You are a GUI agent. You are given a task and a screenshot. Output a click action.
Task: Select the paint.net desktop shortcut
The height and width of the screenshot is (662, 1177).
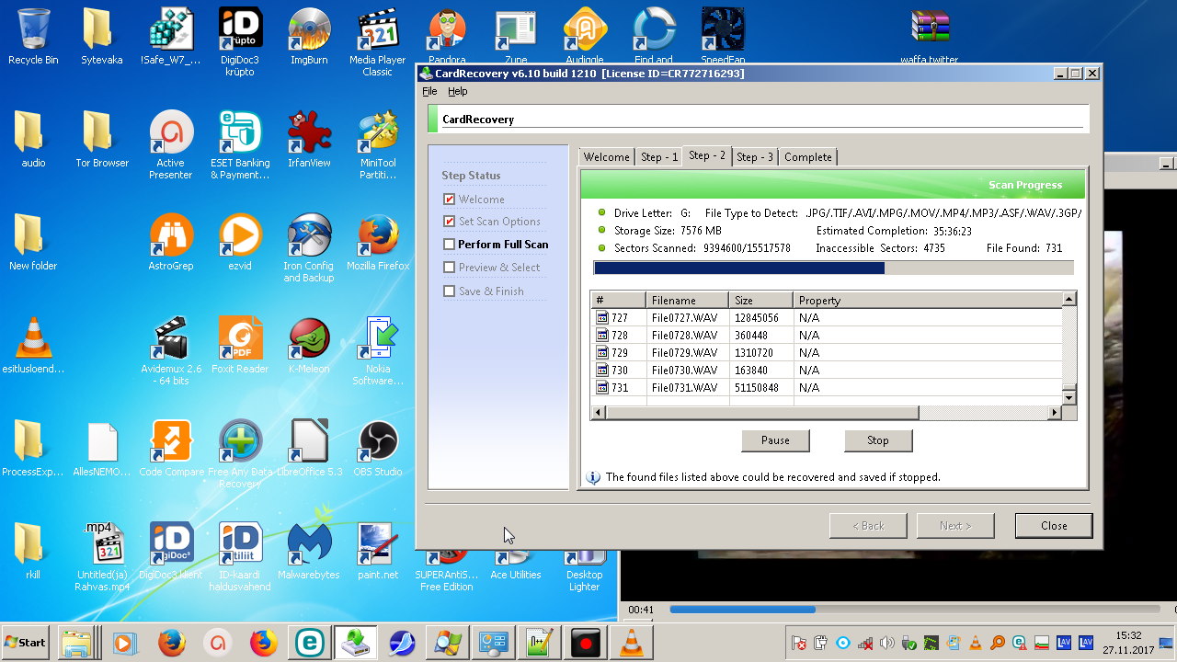[377, 552]
